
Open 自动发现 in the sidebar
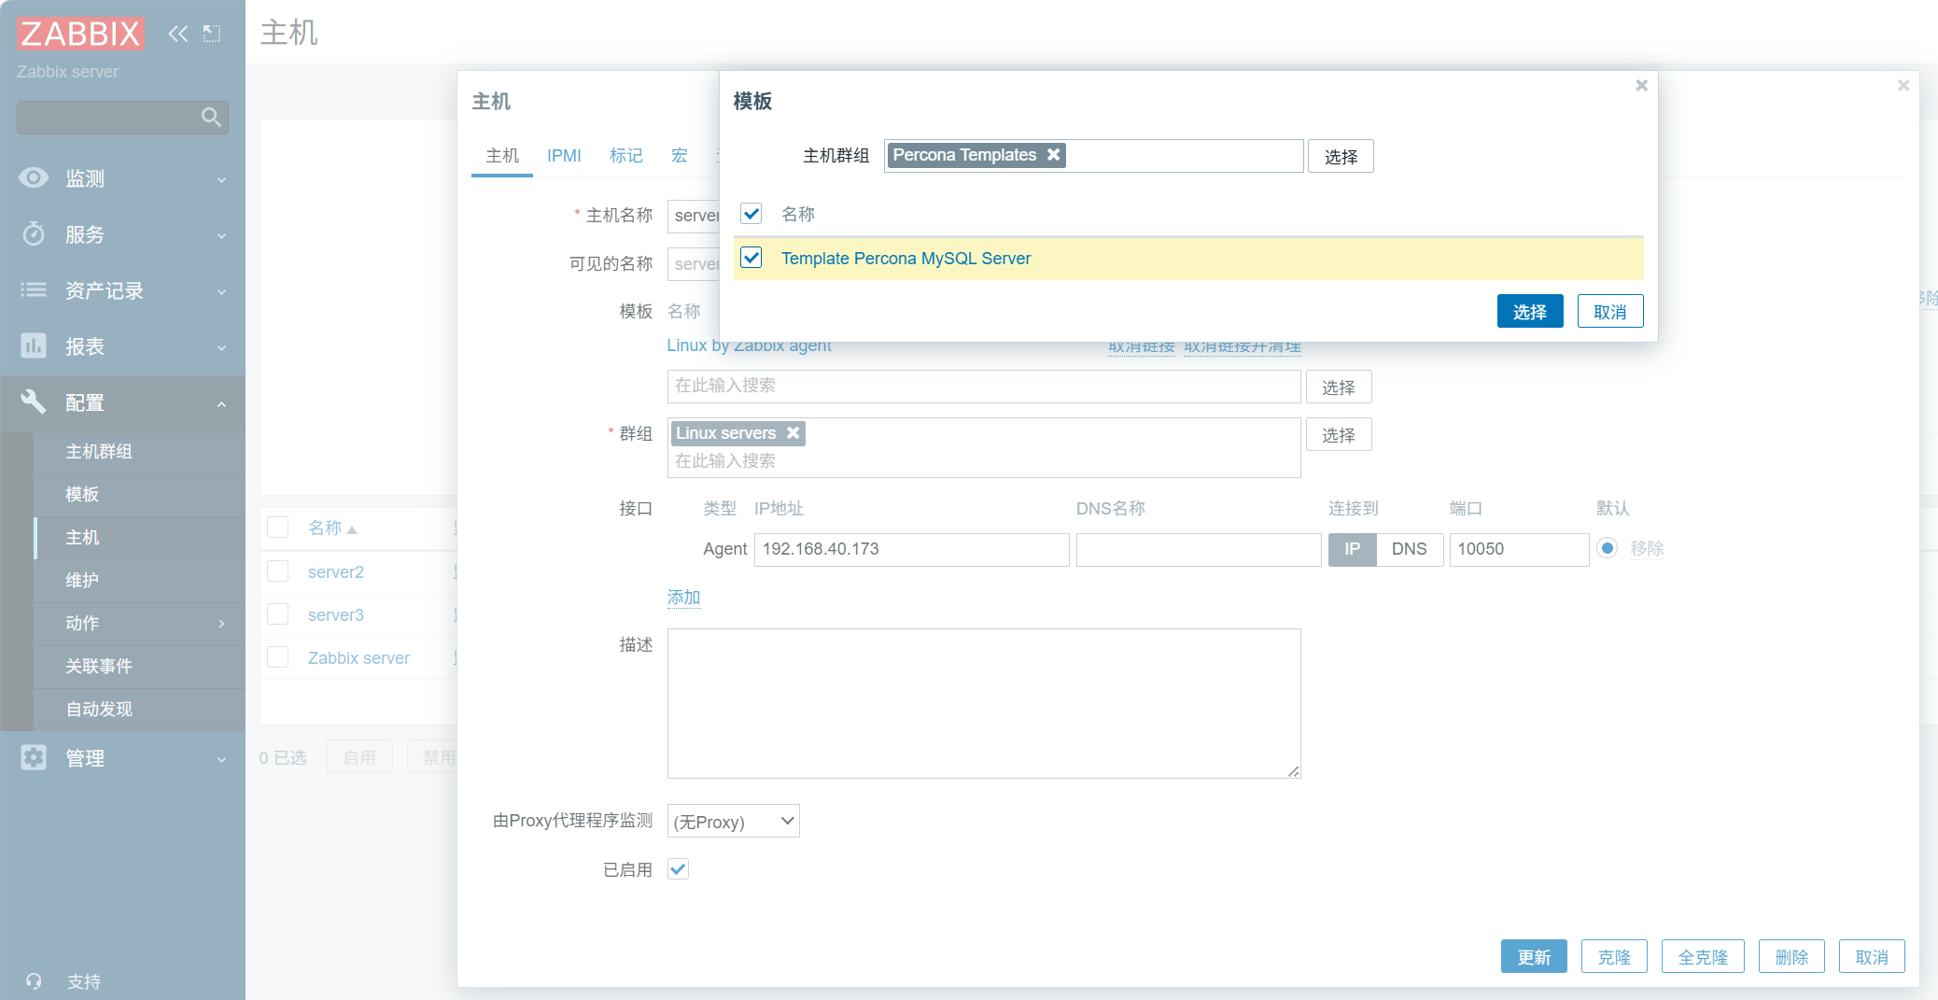[x=140, y=710]
